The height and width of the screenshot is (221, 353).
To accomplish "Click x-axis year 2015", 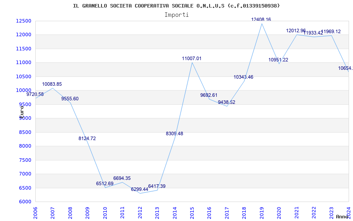I will (192, 213).
